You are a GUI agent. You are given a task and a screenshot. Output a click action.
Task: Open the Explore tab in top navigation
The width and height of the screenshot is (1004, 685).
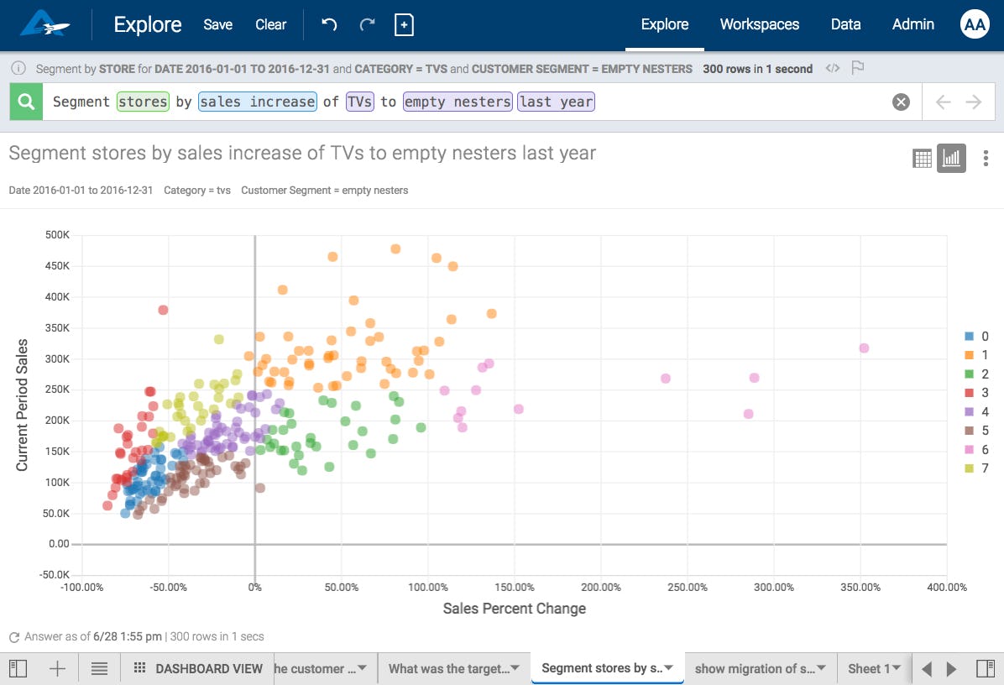click(x=665, y=24)
